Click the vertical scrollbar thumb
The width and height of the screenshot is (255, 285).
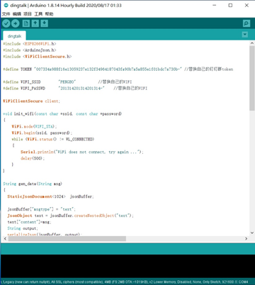[x=252, y=78]
